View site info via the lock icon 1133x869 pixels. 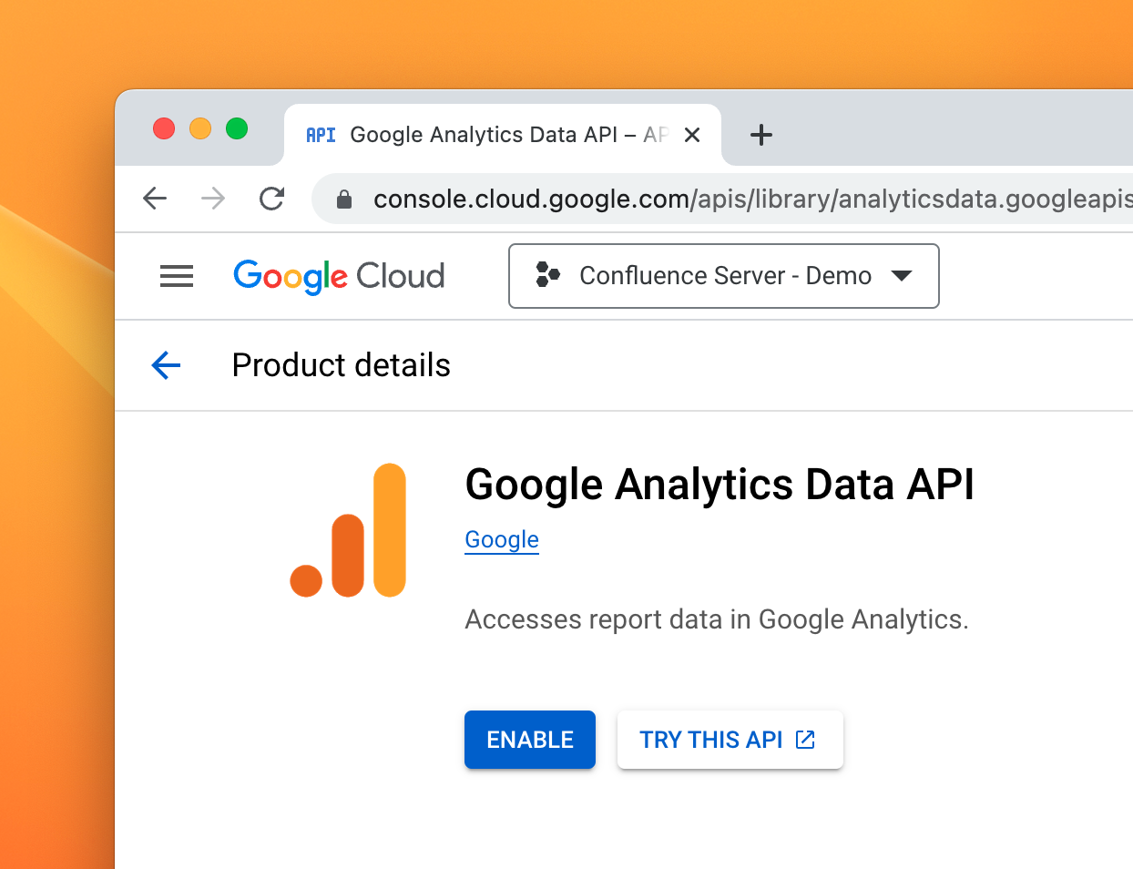pos(344,199)
